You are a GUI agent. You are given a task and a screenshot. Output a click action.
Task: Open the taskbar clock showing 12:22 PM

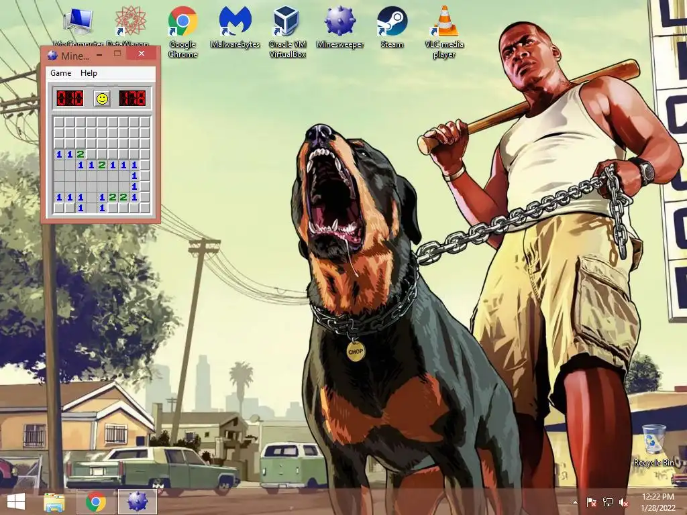657,502
